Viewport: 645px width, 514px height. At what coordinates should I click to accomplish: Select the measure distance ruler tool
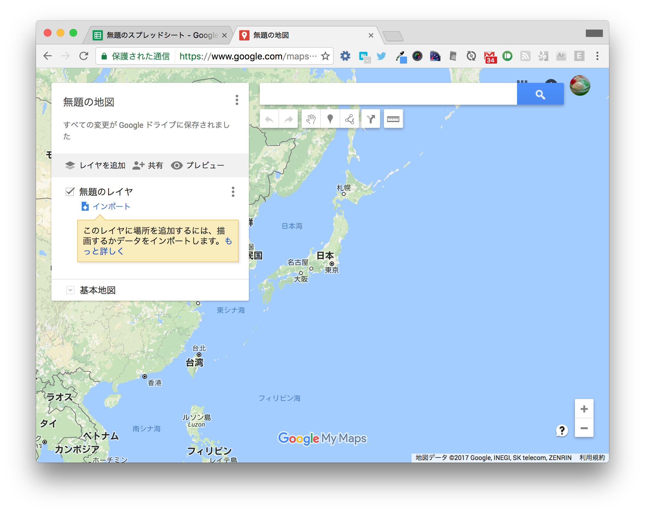[393, 119]
